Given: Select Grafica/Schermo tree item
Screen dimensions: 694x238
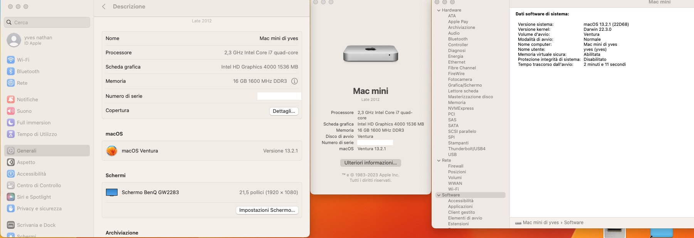Looking at the screenshot, I should point(465,85).
